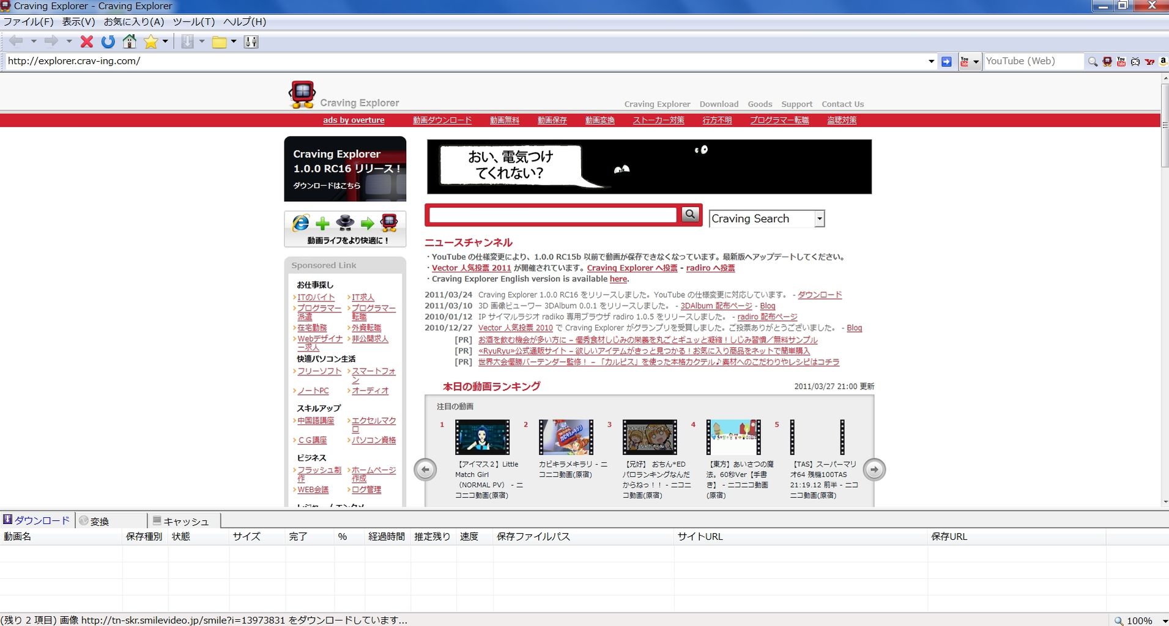This screenshot has width=1169, height=626.
Task: Expand the folder icon dropdown arrow
Action: point(234,42)
